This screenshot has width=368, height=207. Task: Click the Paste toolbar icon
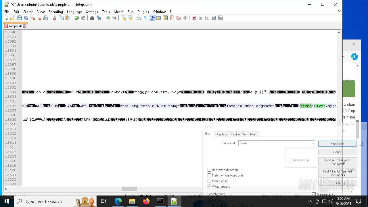[68, 18]
